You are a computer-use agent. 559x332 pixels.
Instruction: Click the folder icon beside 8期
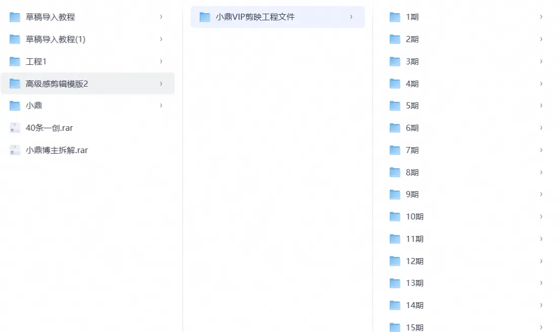point(395,173)
